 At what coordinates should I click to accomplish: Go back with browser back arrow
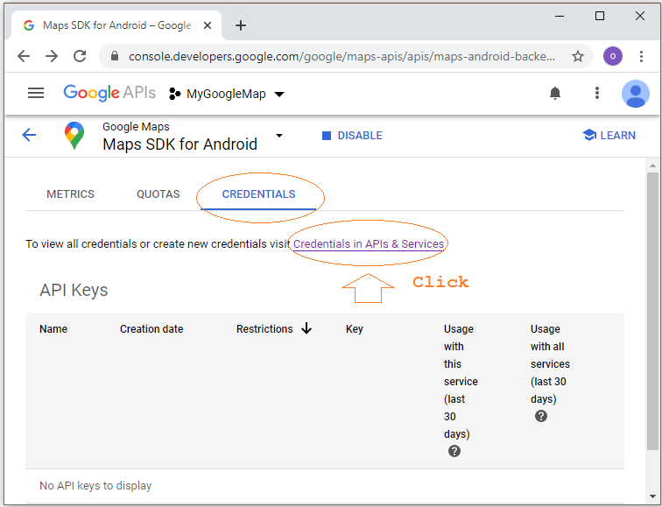pos(24,56)
